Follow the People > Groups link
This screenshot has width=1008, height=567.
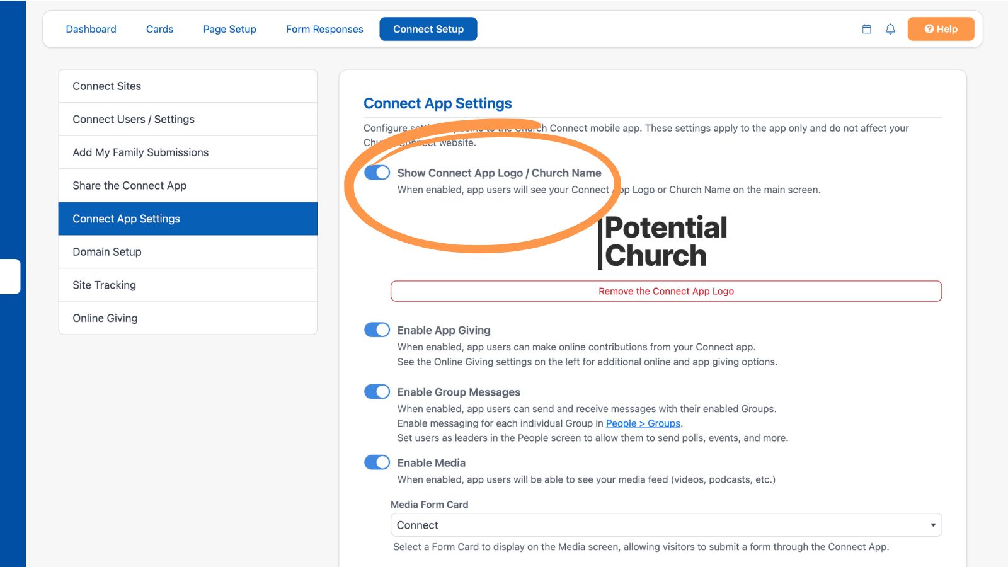pyautogui.click(x=643, y=423)
